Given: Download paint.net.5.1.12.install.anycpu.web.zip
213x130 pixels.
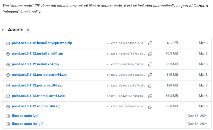Looking at the screenshot, I should [42, 43].
